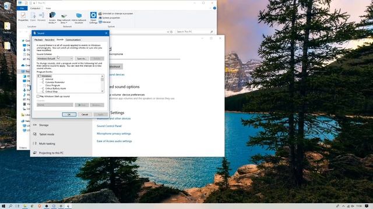Switch to the Recording tab in Sound dialog

pos(50,40)
